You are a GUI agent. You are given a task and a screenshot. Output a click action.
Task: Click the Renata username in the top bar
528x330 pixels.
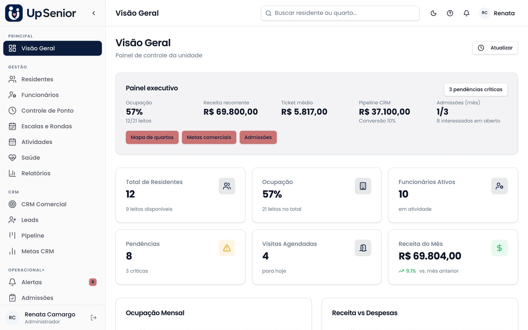[504, 13]
